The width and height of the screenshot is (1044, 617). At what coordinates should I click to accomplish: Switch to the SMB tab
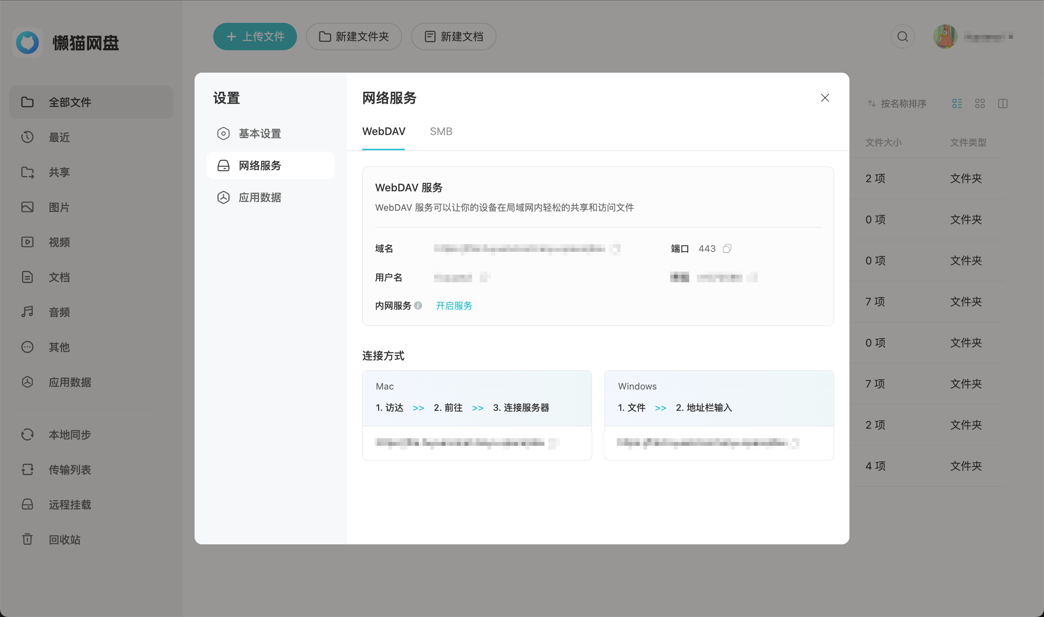click(441, 131)
